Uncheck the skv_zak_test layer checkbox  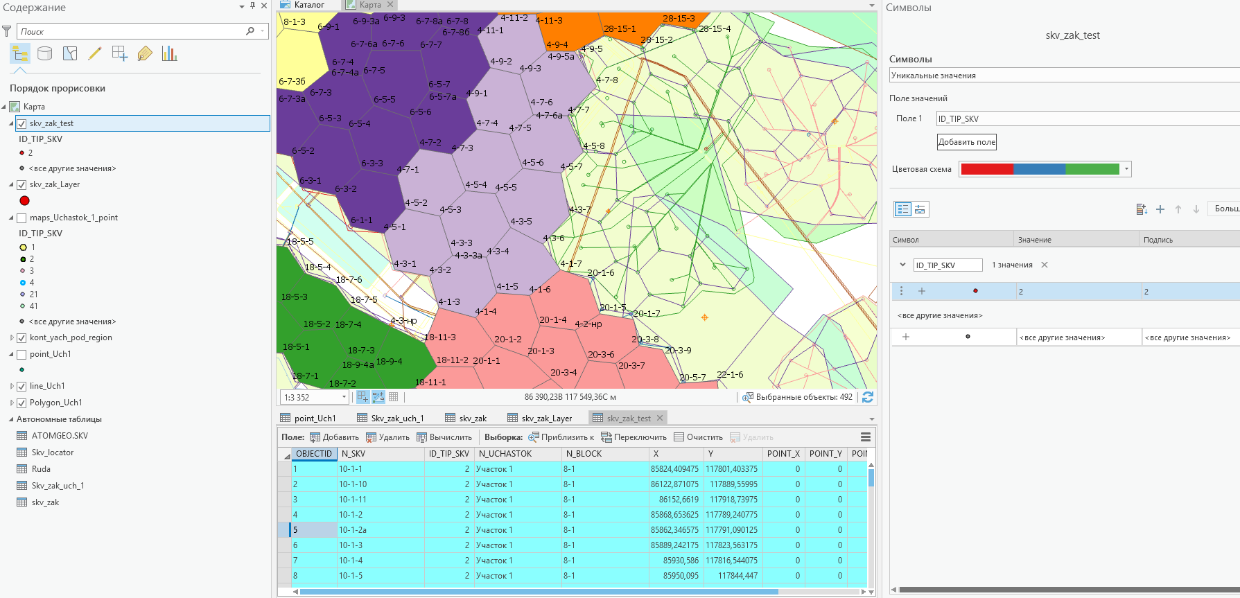pos(21,124)
